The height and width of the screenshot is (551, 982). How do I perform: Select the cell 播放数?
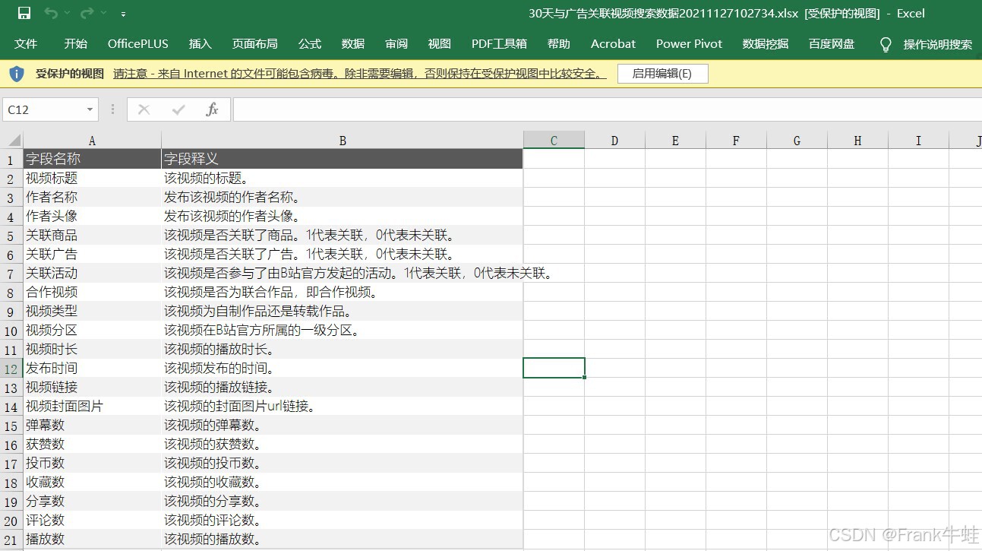pyautogui.click(x=92, y=539)
